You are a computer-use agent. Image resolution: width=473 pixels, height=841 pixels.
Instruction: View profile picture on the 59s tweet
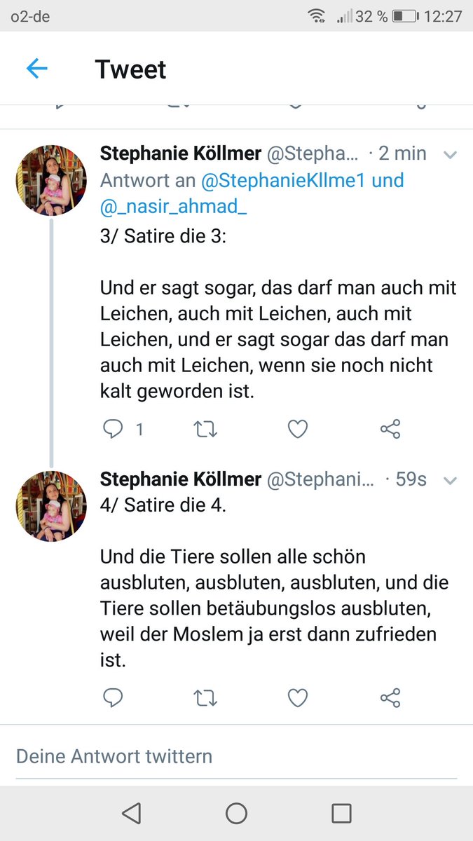52,506
